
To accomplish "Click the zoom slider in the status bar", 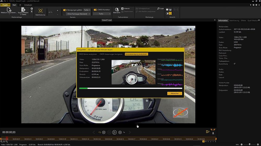I will coord(250,144).
